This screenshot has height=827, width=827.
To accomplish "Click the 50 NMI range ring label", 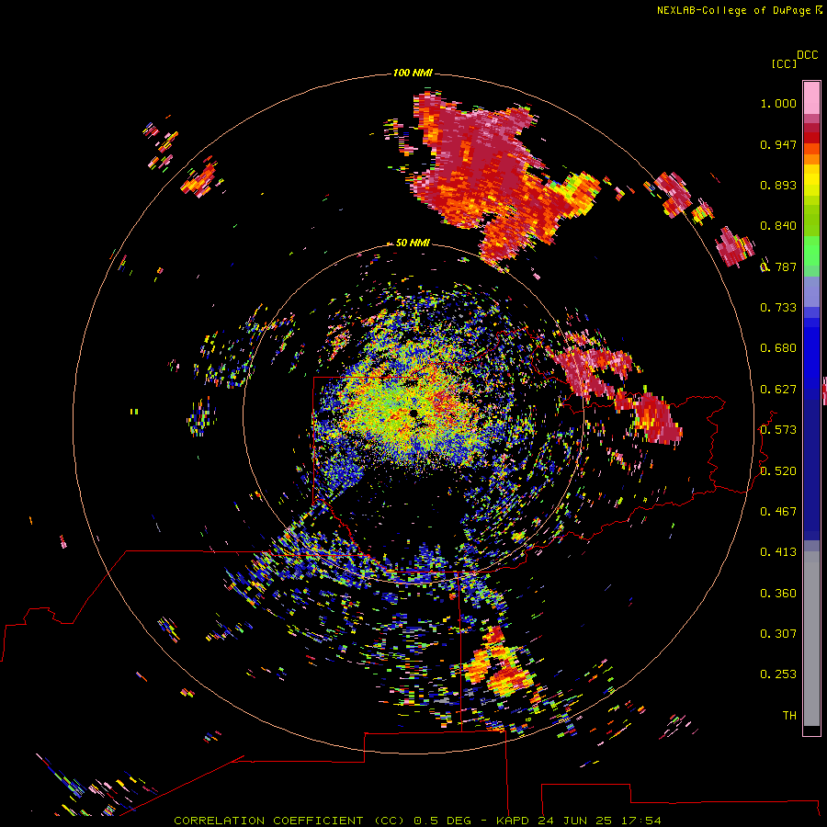I will pos(413,243).
